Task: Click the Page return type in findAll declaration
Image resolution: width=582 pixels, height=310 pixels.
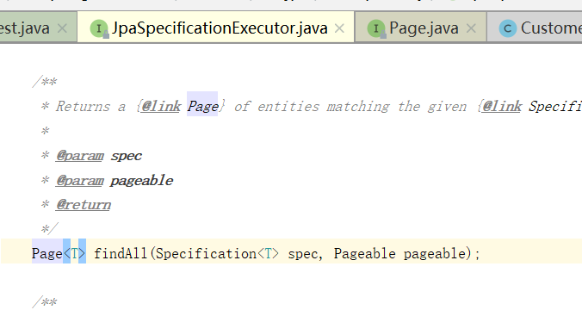Action: [x=47, y=254]
